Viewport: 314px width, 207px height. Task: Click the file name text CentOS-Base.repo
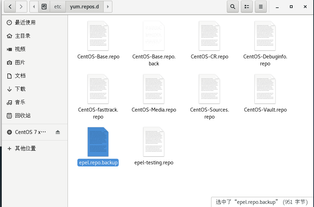[x=98, y=57]
